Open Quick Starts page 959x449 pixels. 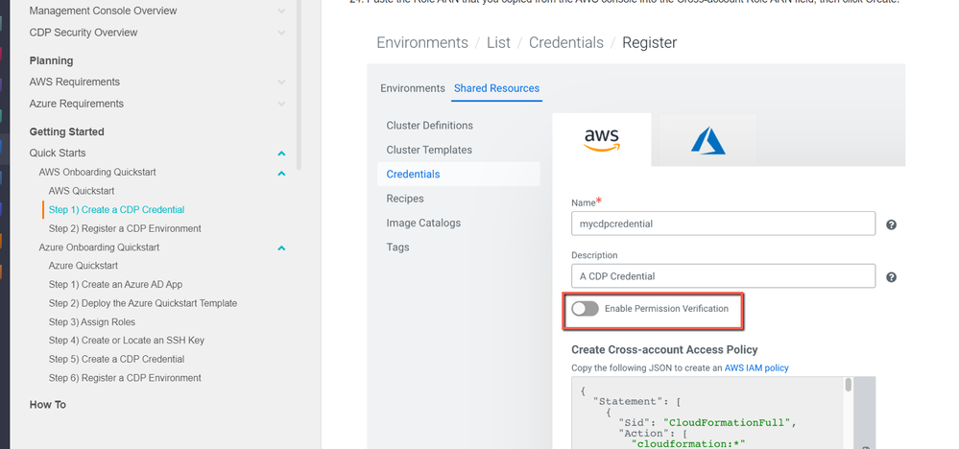pyautogui.click(x=58, y=154)
